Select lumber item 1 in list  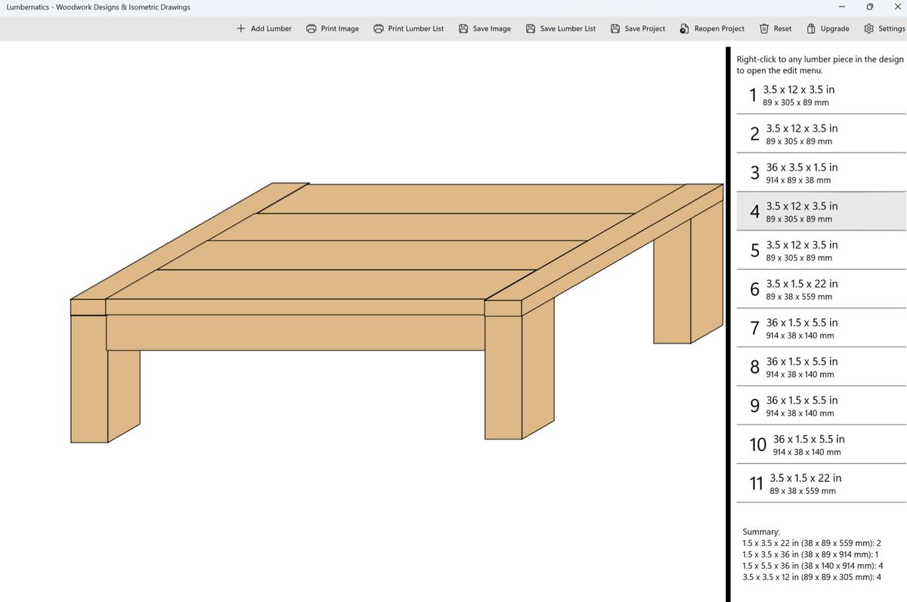(821, 95)
